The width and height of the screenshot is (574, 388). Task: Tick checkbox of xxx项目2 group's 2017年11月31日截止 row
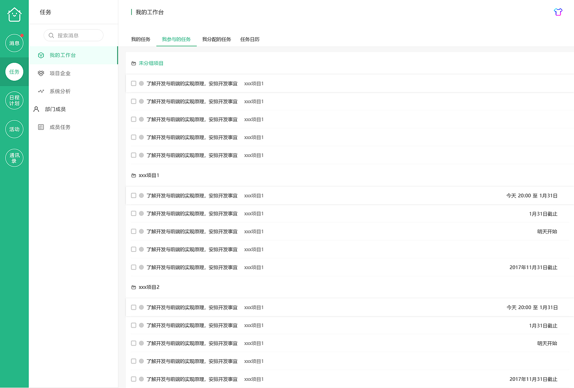(x=134, y=379)
